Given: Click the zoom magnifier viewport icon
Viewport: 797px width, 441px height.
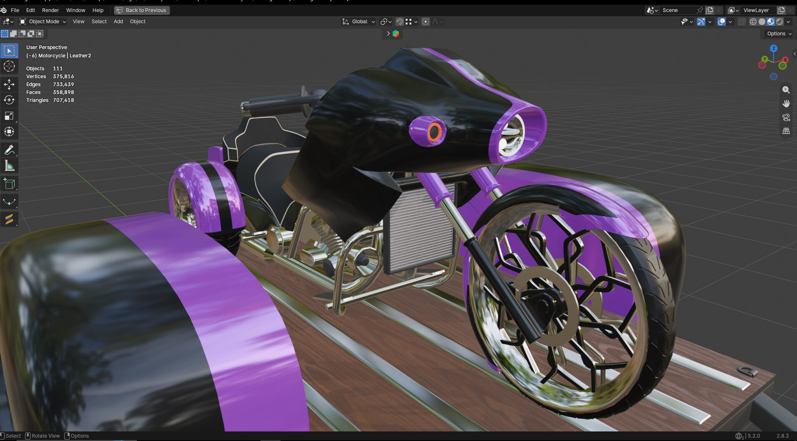Looking at the screenshot, I should 786,90.
